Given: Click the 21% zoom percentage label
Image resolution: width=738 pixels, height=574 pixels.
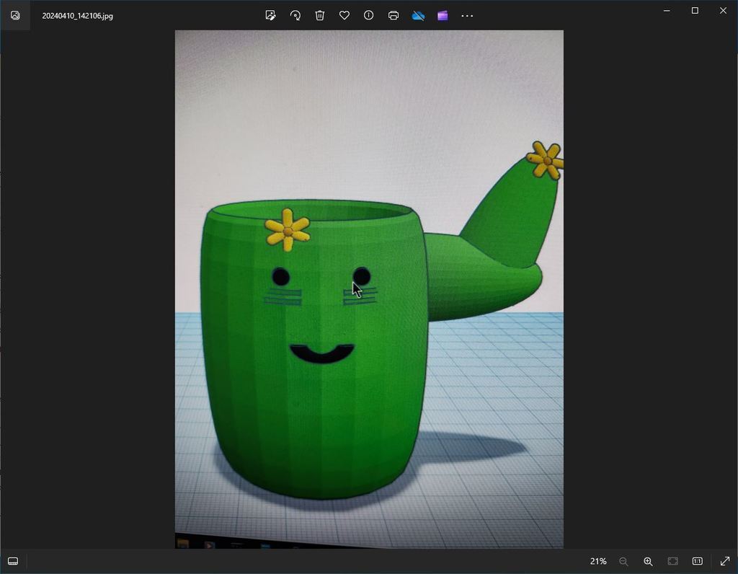Looking at the screenshot, I should coord(598,561).
